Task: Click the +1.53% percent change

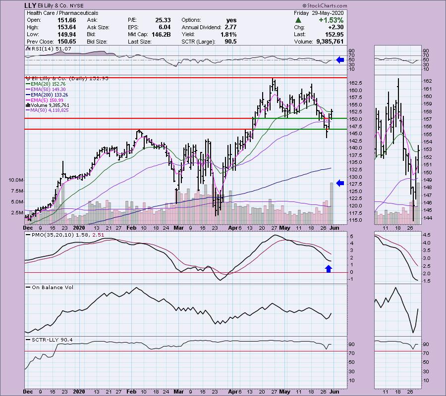Action: pyautogui.click(x=331, y=20)
